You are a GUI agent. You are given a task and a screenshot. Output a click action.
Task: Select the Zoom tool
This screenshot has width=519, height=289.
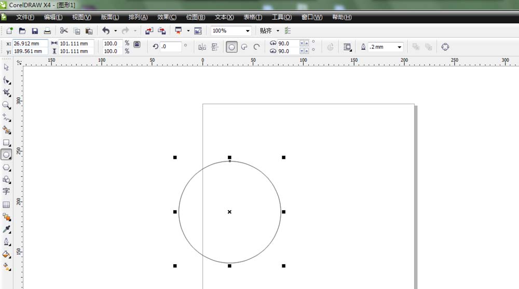pyautogui.click(x=6, y=105)
